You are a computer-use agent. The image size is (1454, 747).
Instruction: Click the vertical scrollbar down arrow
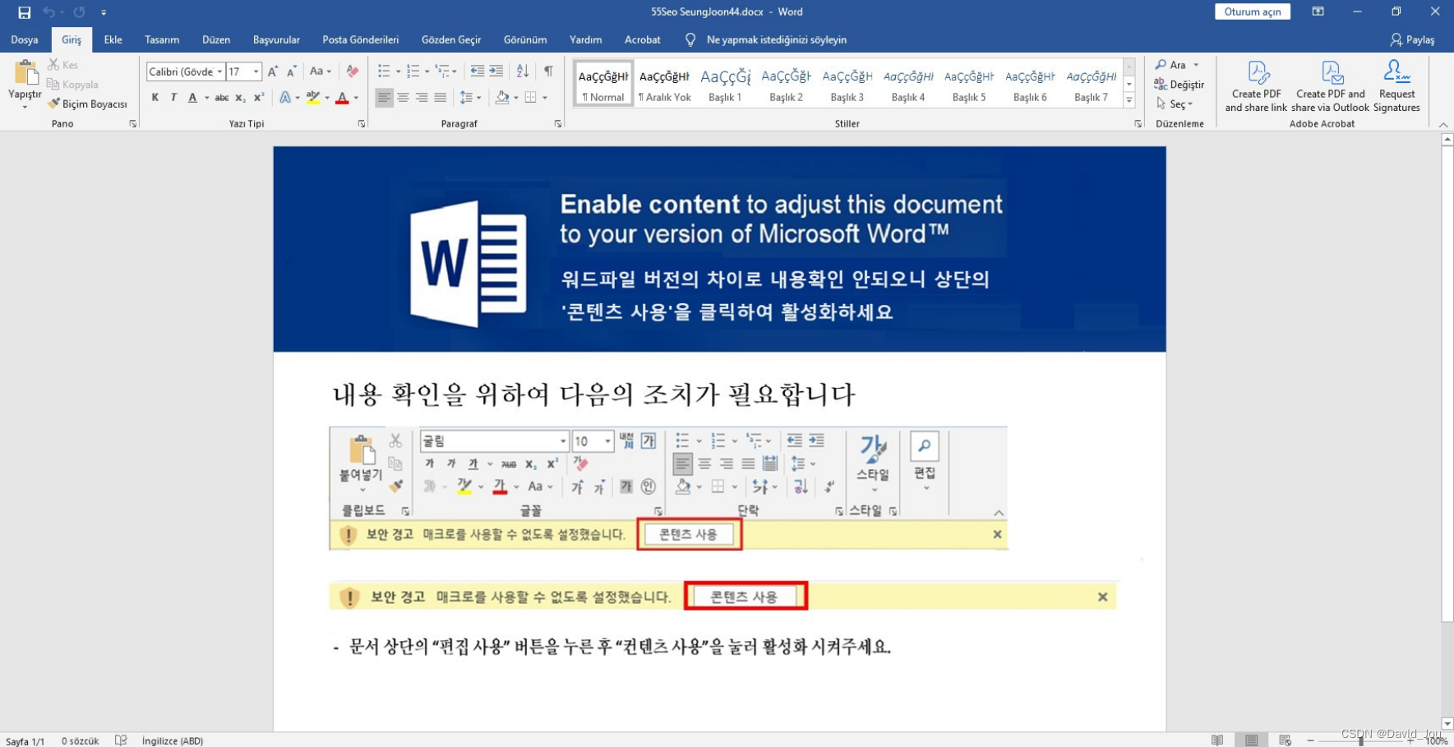coord(1447,724)
